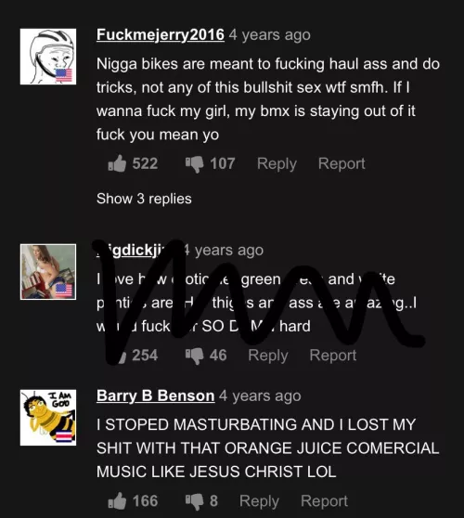
Task: Open the bee avatar of Barry B Benson
Action: (x=48, y=418)
